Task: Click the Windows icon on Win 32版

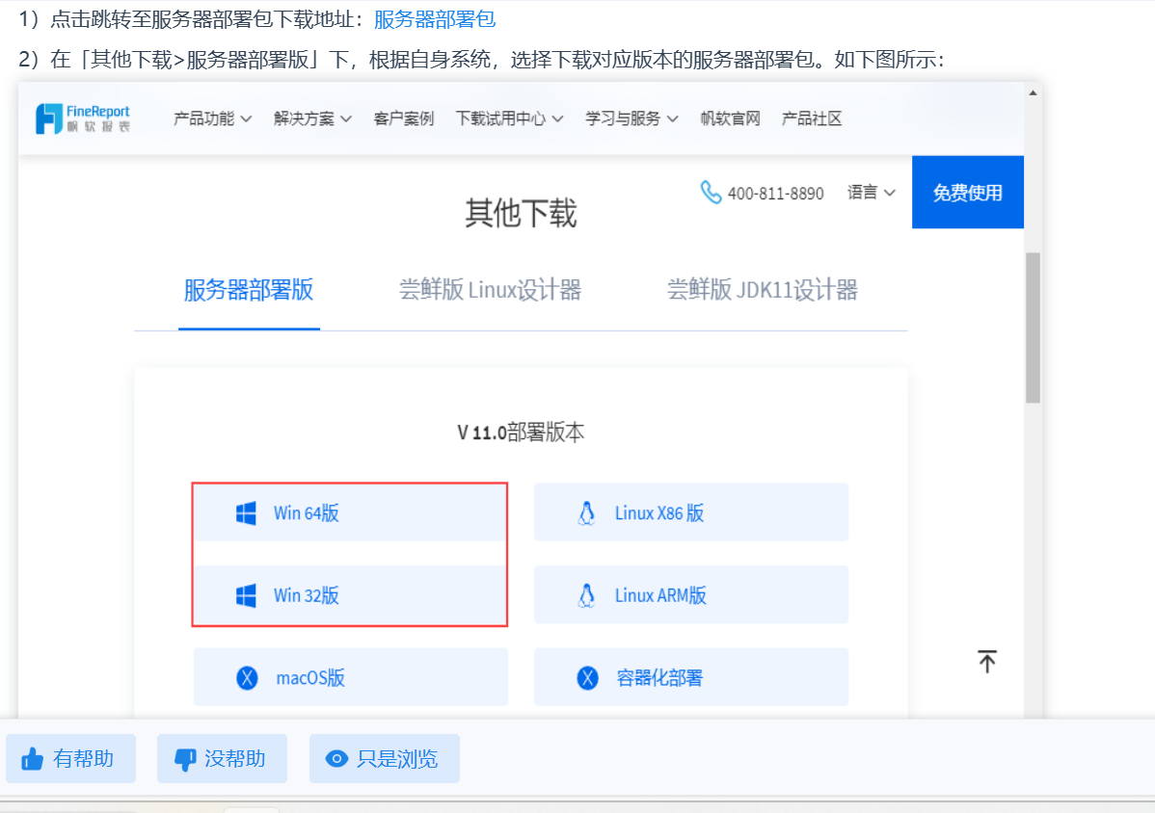Action: (x=246, y=595)
